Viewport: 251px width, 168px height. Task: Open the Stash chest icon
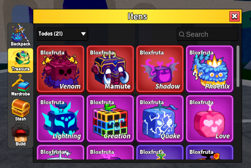pyautogui.click(x=20, y=111)
